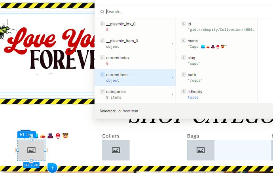Click the S type icon beside slug
Image resolution: width=273 pixels, height=173 pixels.
point(184,58)
